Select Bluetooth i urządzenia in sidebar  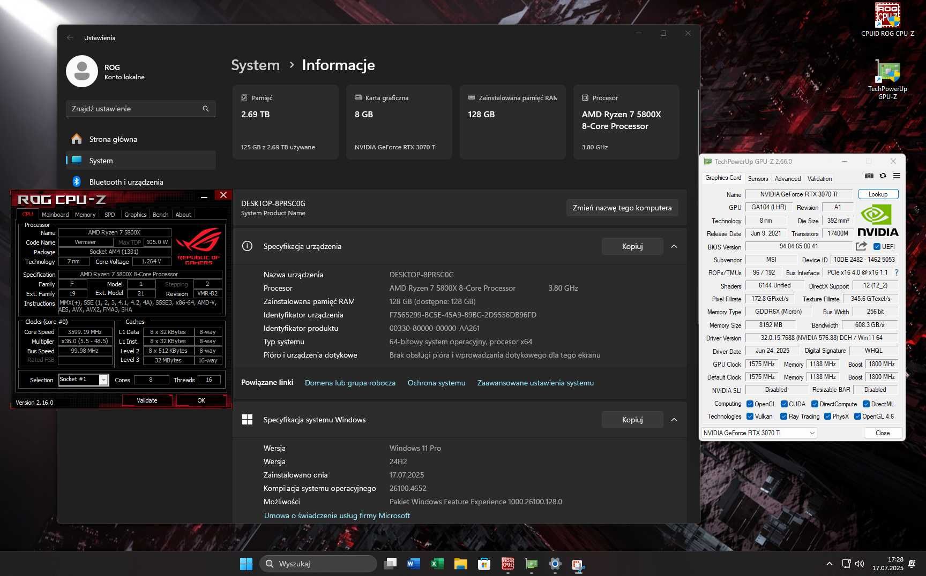tap(141, 182)
